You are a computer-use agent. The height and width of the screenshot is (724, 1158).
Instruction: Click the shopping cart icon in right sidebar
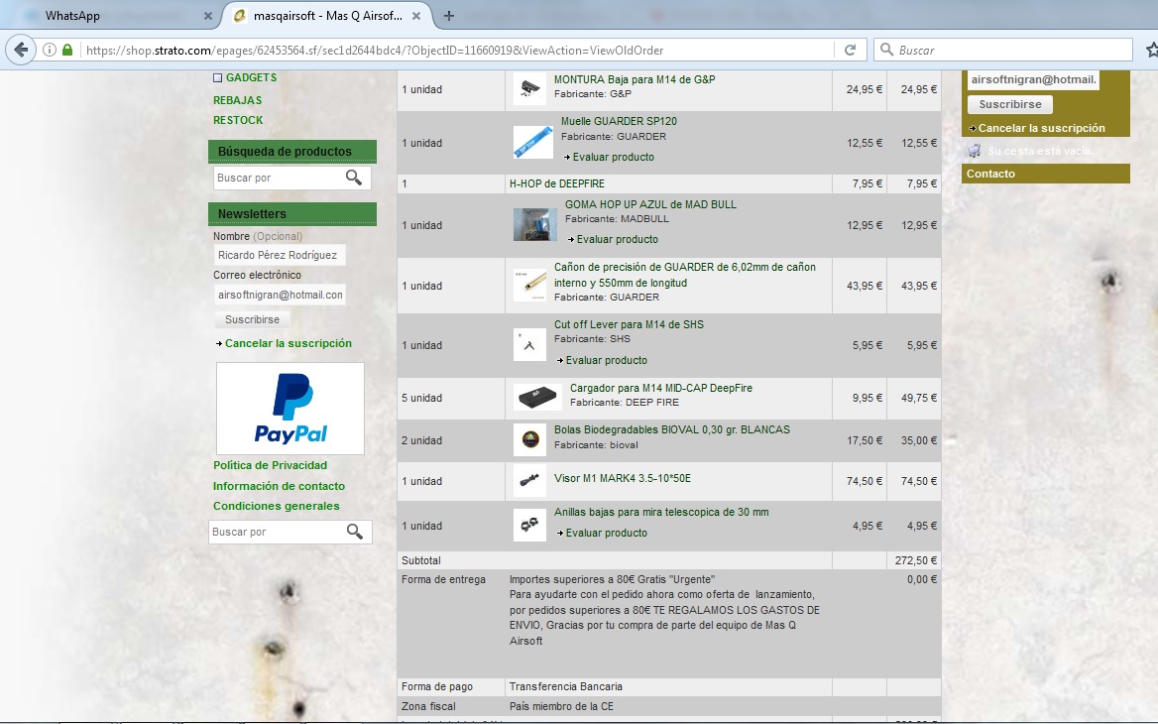(x=975, y=151)
